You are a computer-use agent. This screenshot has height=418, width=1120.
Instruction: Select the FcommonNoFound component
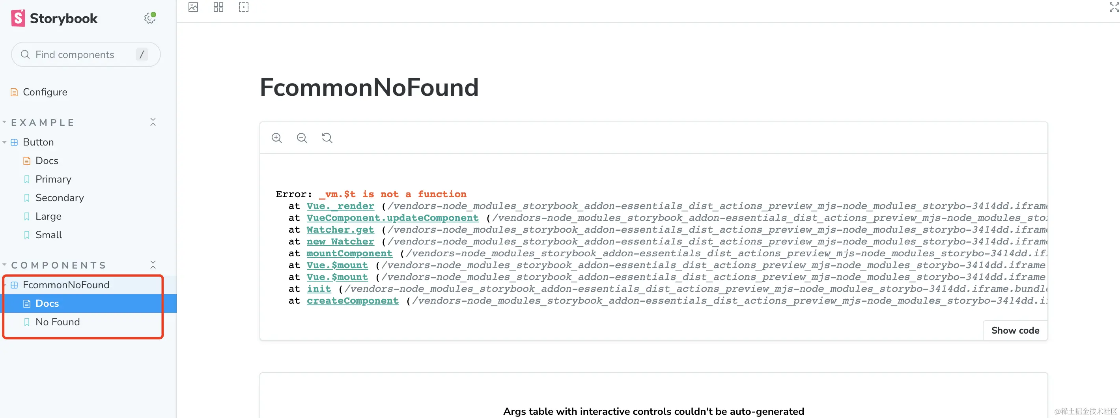[x=66, y=285]
